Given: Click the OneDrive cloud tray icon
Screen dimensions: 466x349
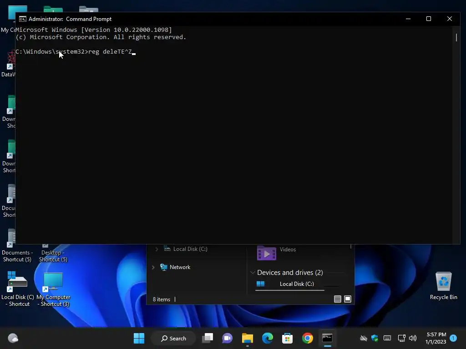Looking at the screenshot, I should [364, 338].
